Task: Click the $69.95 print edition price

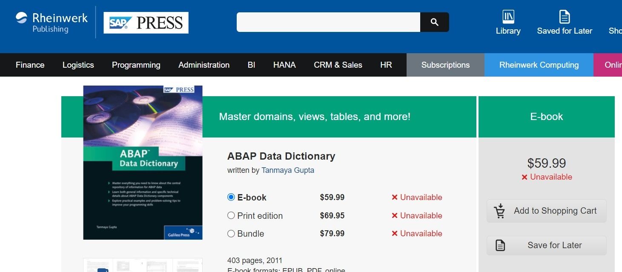Action: (x=332, y=216)
